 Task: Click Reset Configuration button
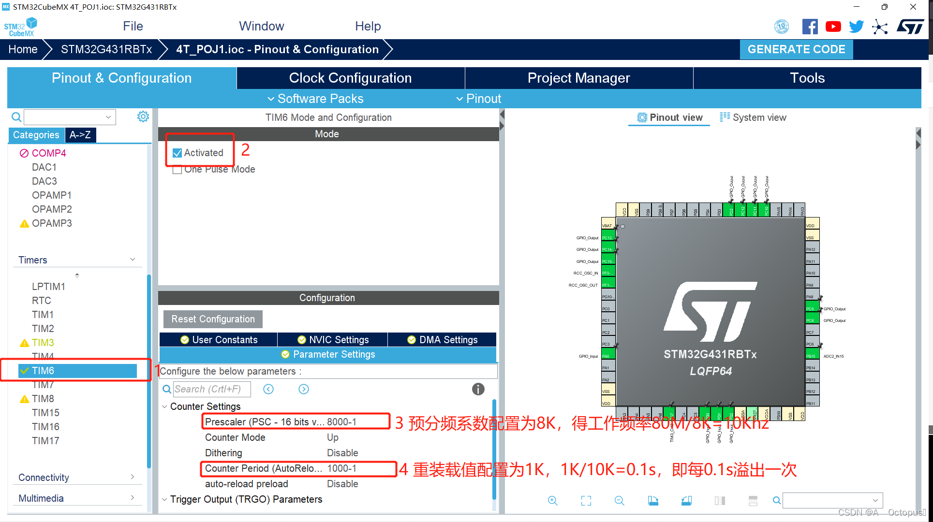[x=213, y=319]
